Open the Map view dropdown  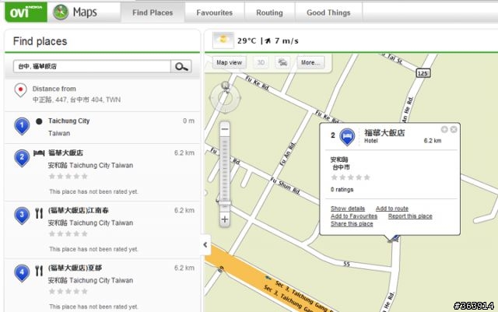229,62
